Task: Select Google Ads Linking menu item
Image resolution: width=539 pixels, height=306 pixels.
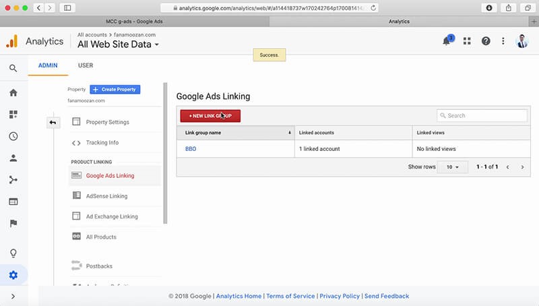Action: [x=110, y=176]
